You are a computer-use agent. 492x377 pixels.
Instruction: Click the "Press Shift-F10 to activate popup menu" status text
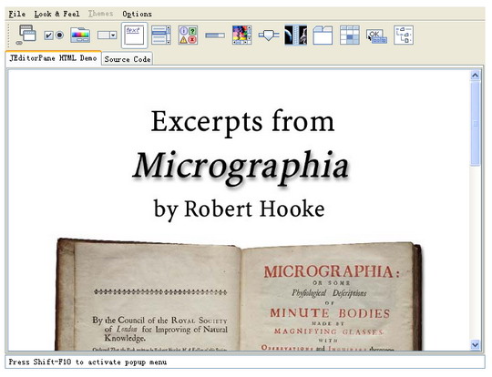[87, 362]
